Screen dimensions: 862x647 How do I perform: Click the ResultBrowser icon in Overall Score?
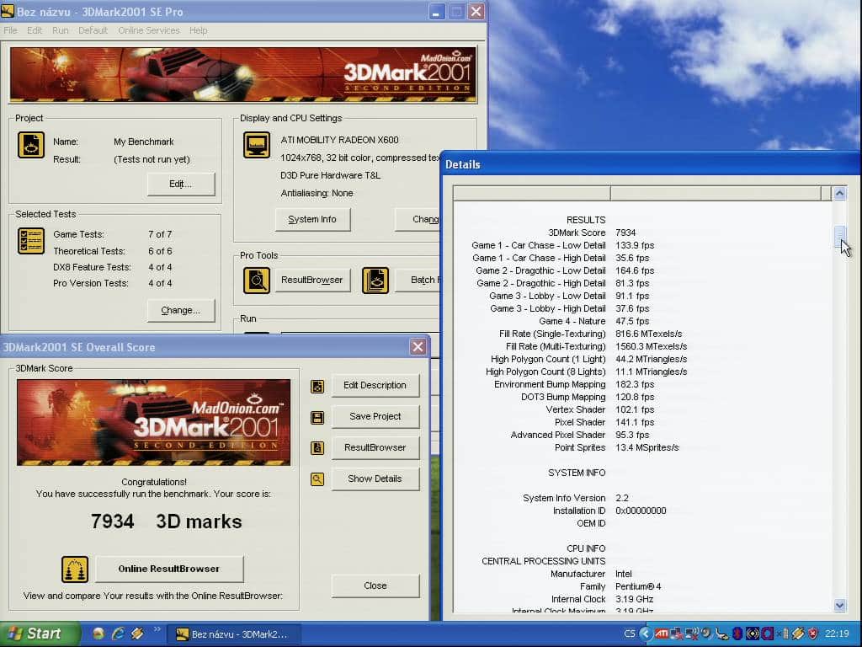click(x=317, y=448)
